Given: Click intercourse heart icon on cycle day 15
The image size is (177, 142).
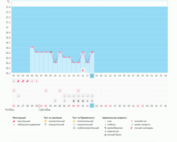Looking at the screenshot, I should coord(78,91).
